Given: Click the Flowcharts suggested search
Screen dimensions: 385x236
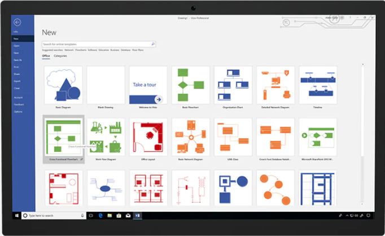Looking at the screenshot, I should click(81, 50).
